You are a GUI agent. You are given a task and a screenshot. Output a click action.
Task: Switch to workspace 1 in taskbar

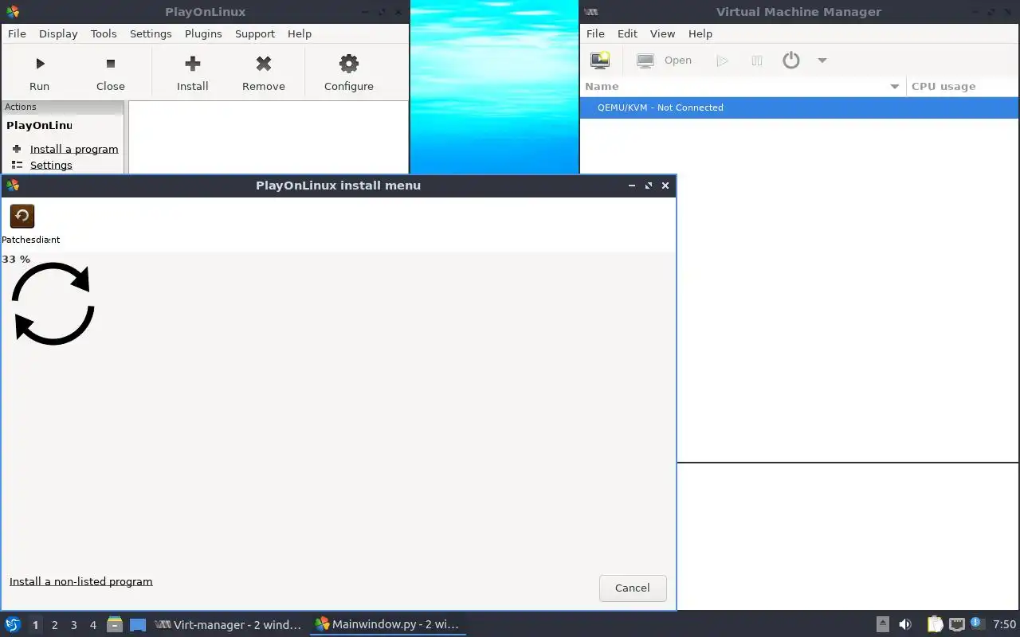(x=35, y=625)
